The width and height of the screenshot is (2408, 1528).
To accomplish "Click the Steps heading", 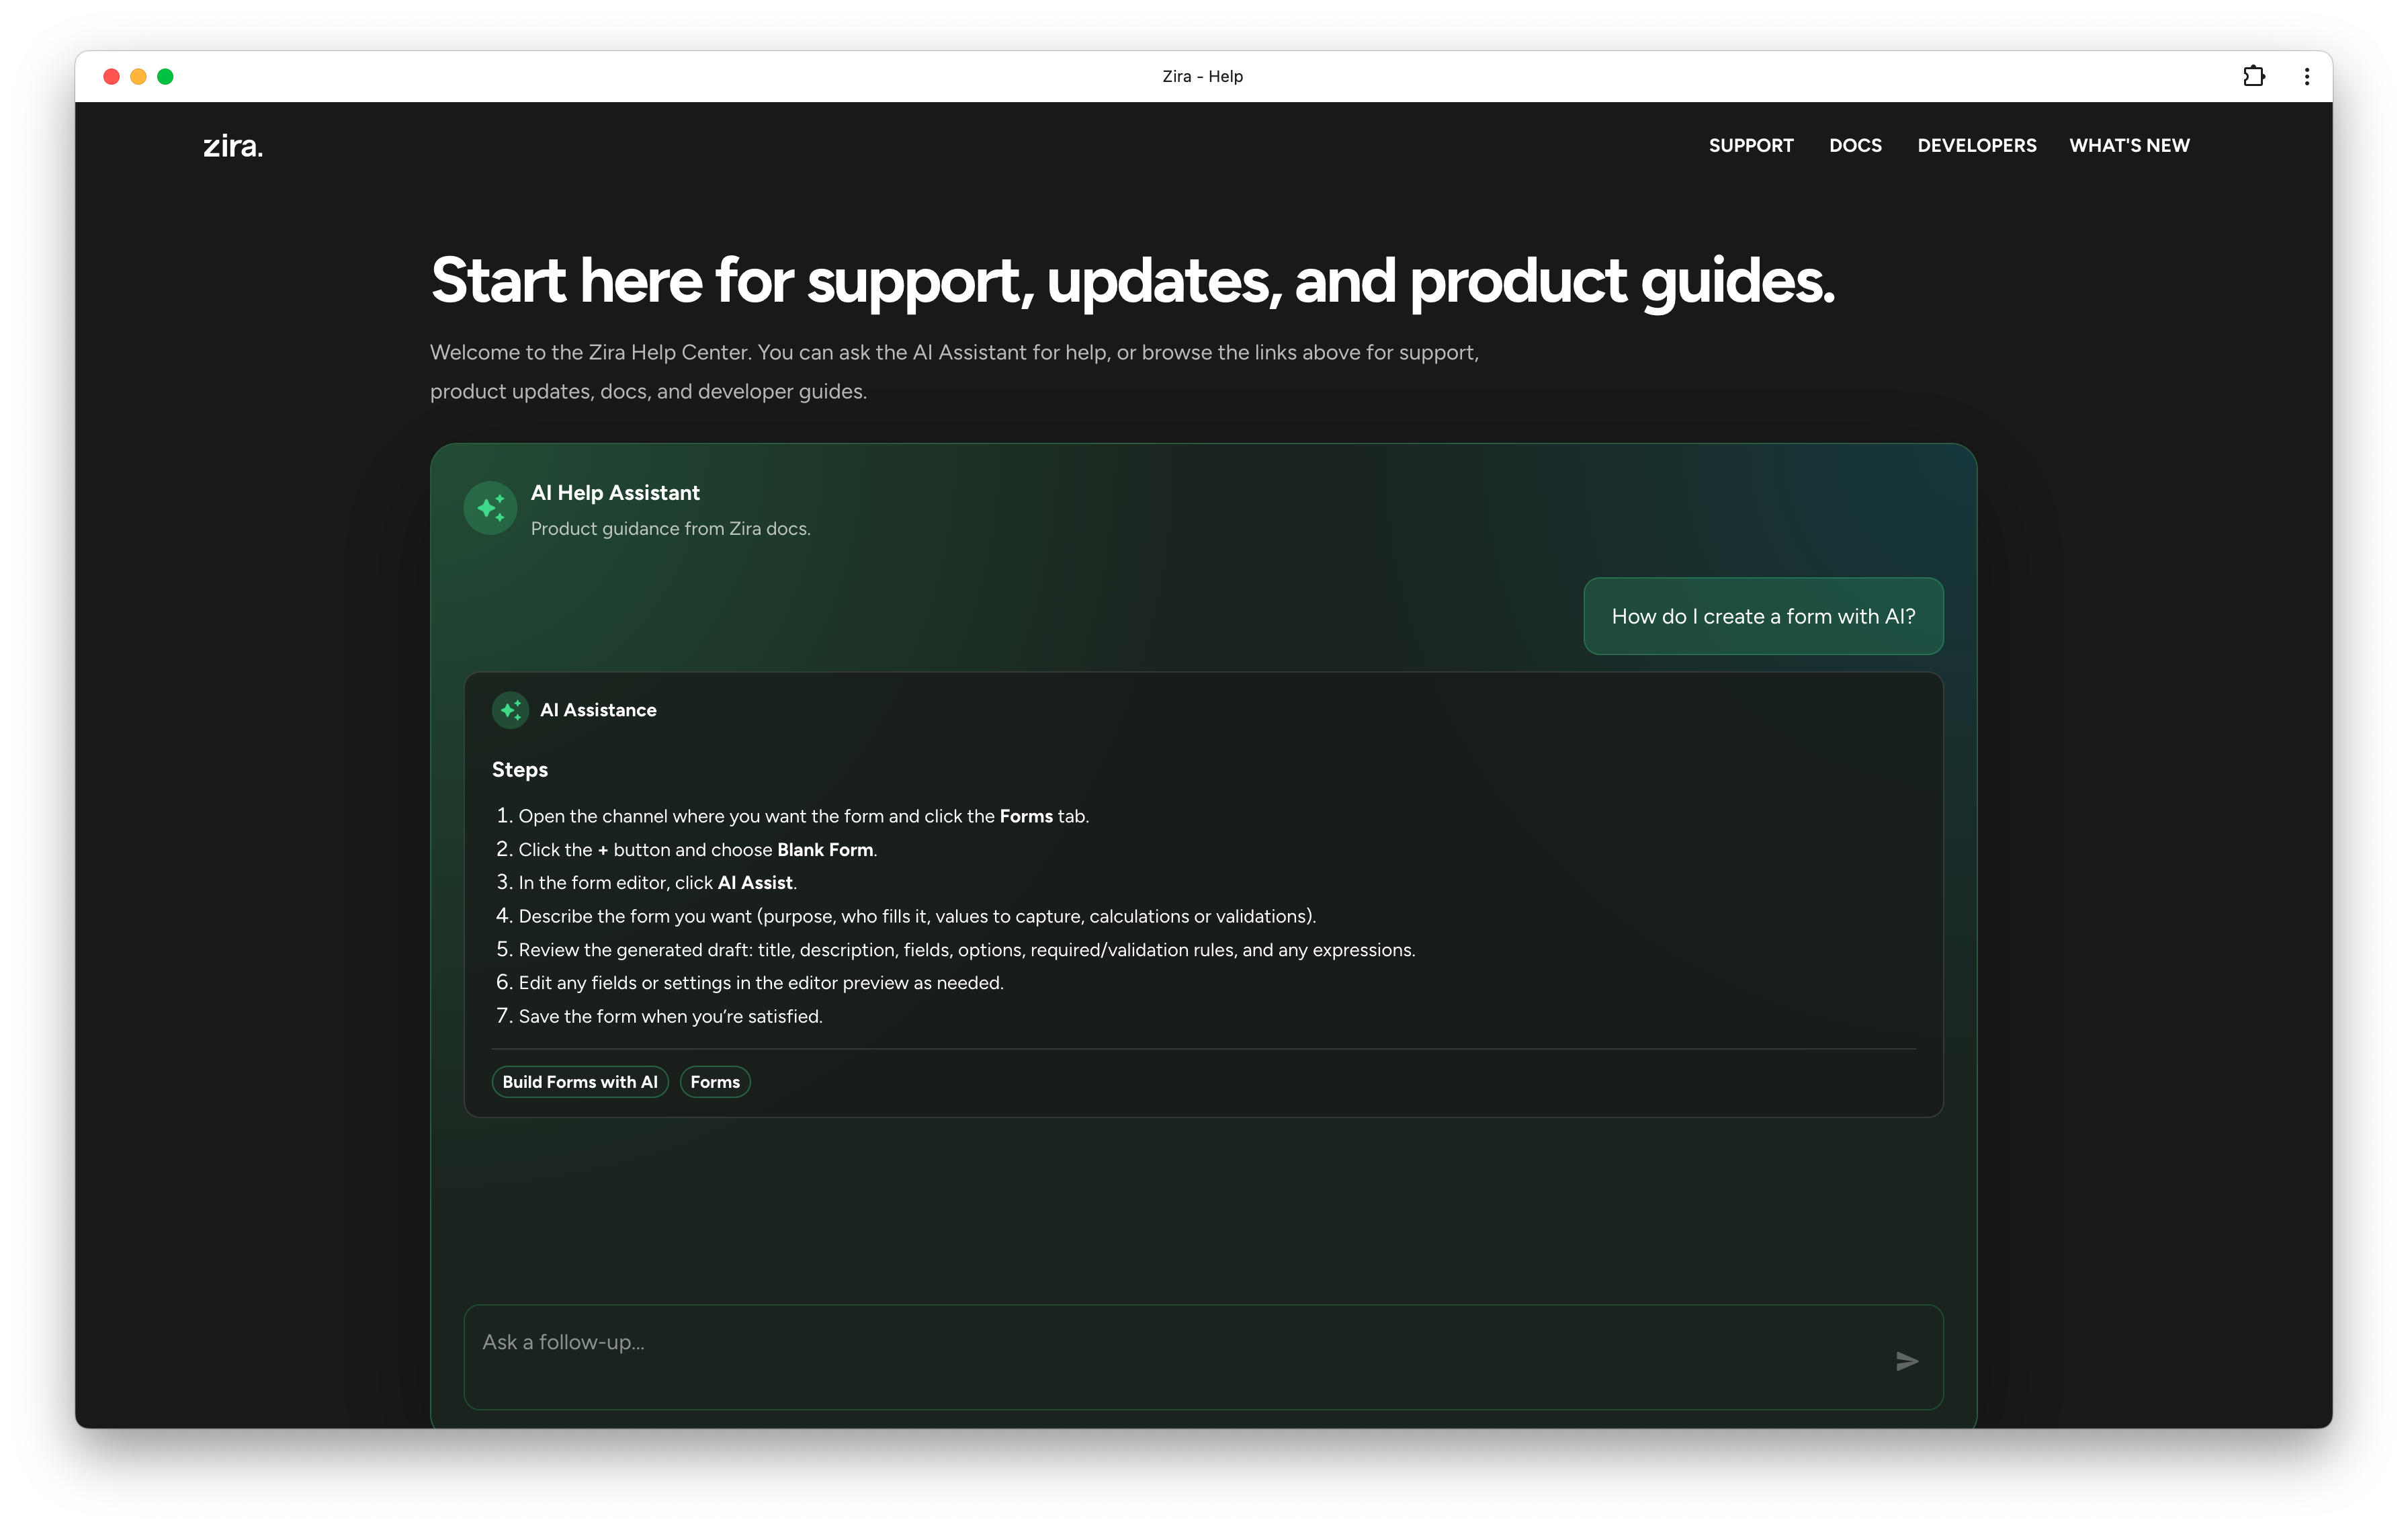I will [x=520, y=770].
